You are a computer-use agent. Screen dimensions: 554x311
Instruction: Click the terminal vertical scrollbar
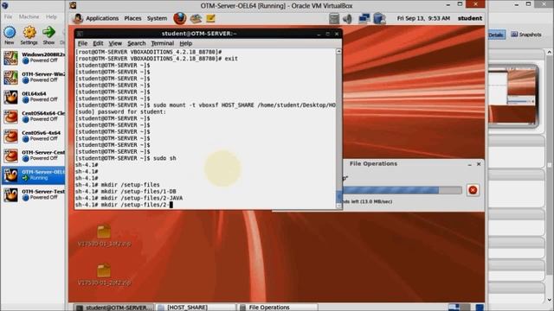(x=338, y=128)
